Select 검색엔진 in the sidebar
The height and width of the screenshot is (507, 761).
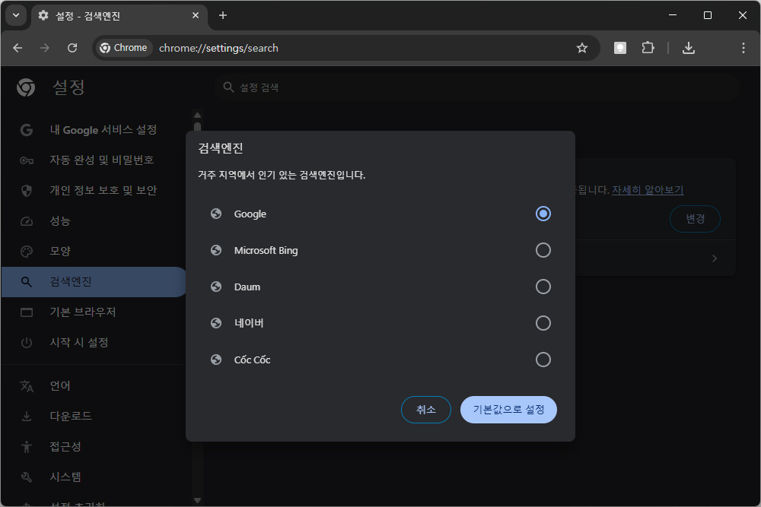tap(94, 281)
